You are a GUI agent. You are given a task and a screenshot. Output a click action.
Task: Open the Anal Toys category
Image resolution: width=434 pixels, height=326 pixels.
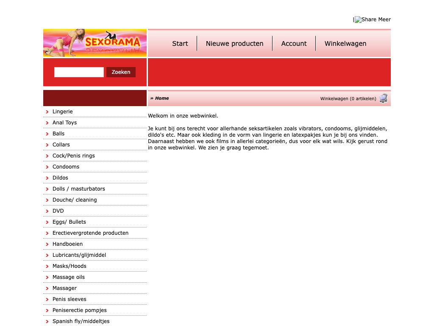pos(64,123)
